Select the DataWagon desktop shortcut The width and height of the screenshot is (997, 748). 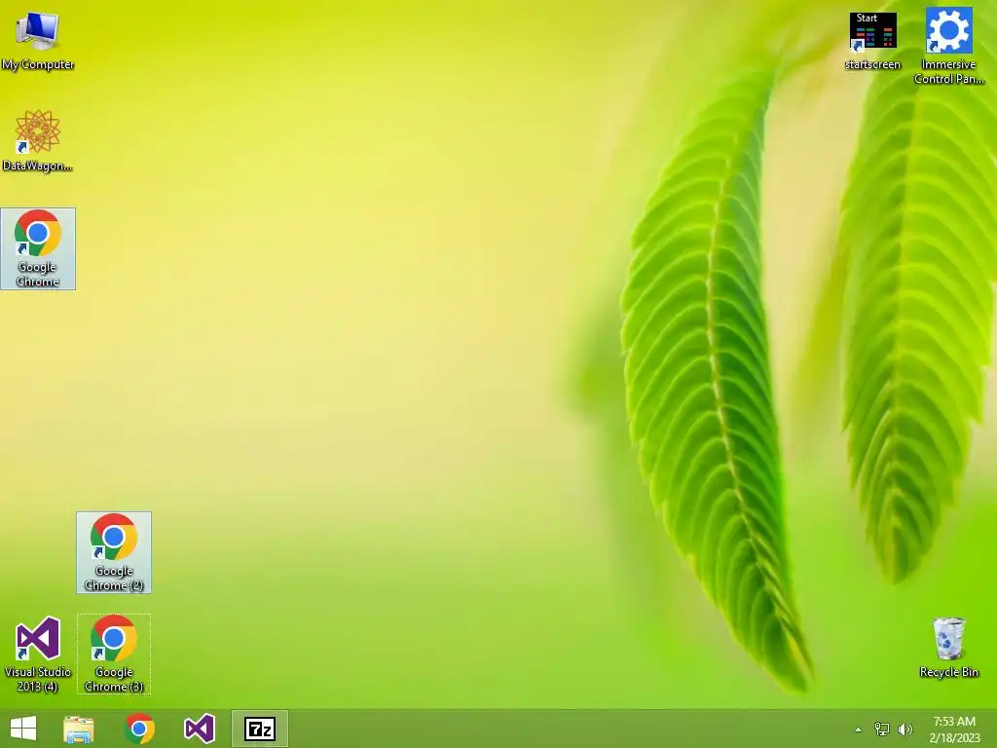(38, 140)
